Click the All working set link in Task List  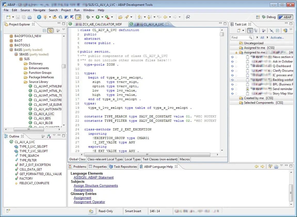point(262,37)
